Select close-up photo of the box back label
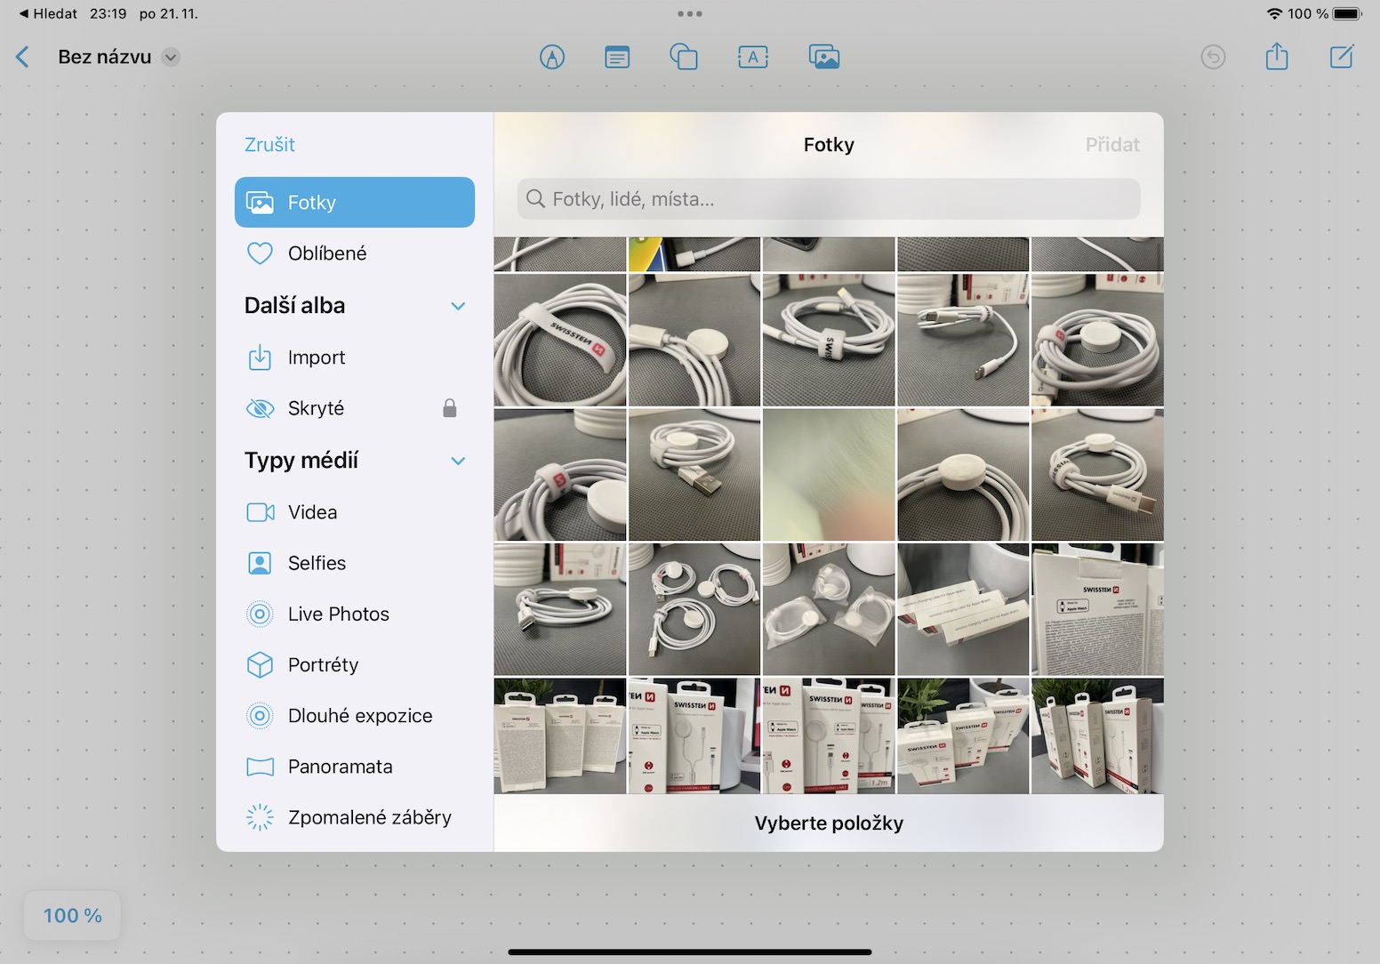 point(1097,609)
